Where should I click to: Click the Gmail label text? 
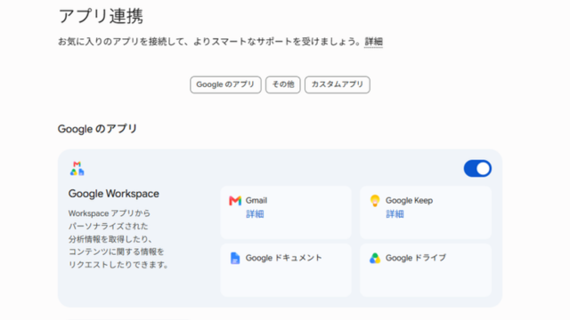coord(256,200)
